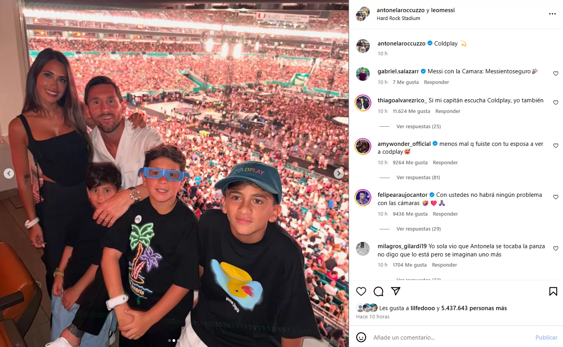The image size is (563, 347).
Task: Expand Ver respuestas (29) replies
Action: click(418, 229)
